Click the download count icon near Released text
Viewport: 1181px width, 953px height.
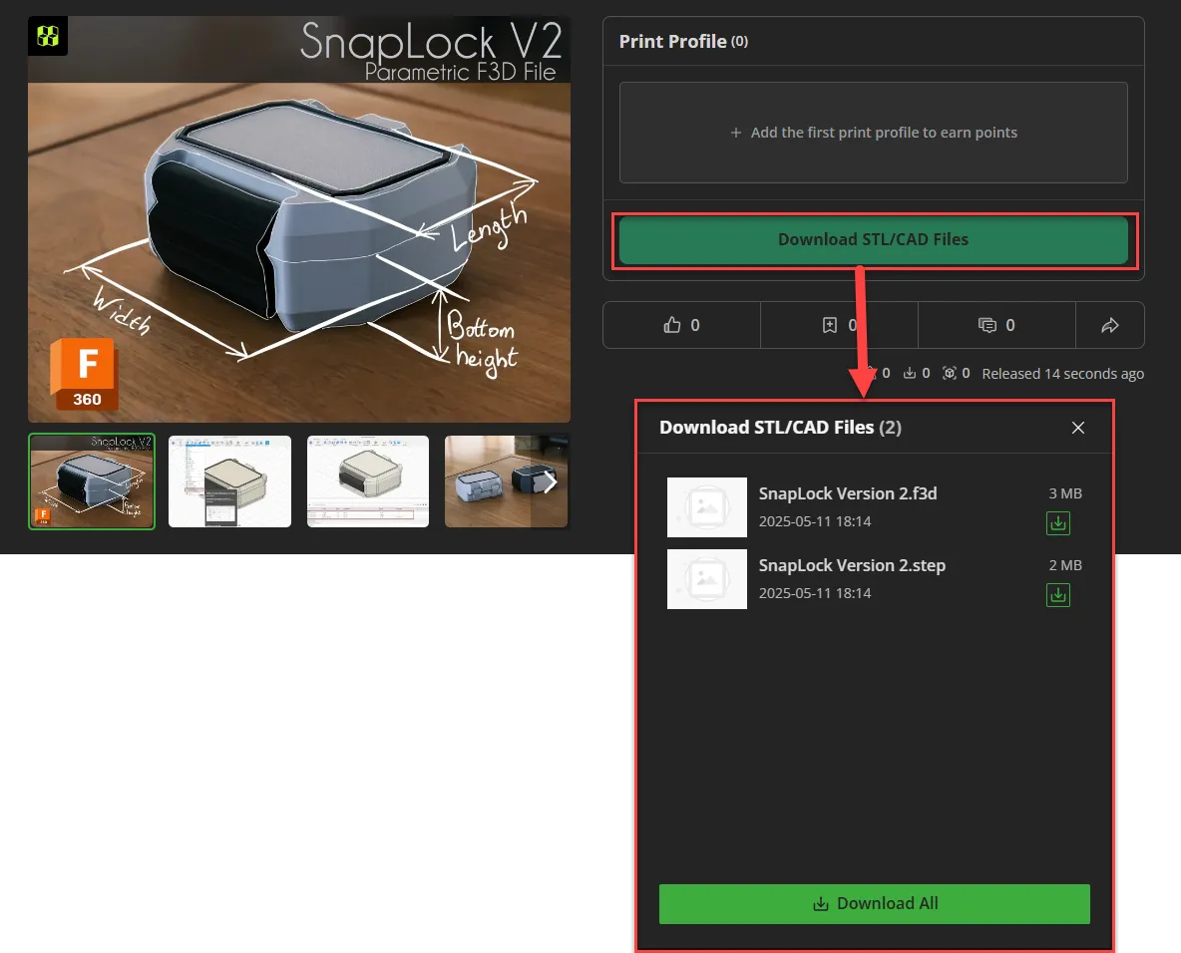pyautogui.click(x=910, y=372)
